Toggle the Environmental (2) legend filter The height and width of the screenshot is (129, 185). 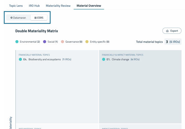click(x=28, y=42)
